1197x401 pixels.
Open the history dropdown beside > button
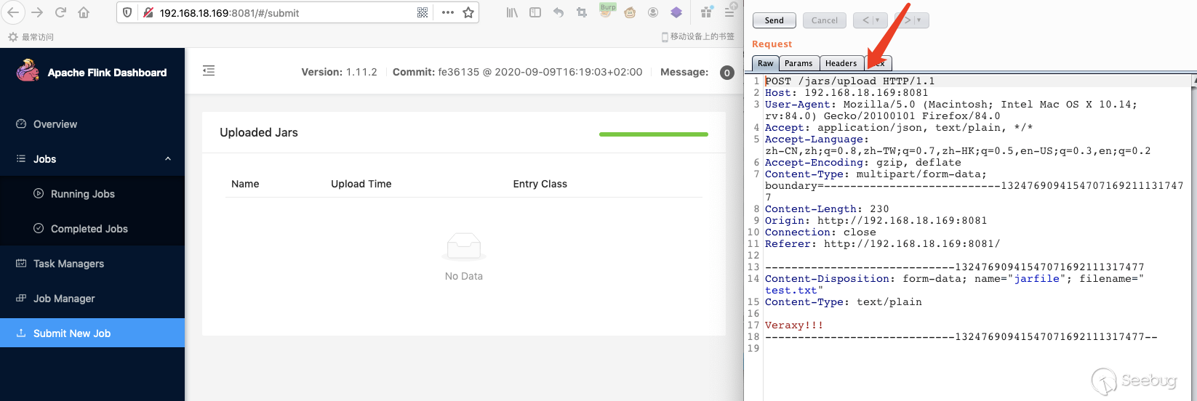(x=920, y=20)
